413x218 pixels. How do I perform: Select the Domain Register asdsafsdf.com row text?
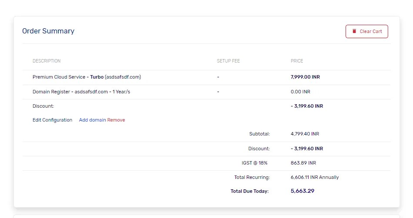tap(81, 92)
